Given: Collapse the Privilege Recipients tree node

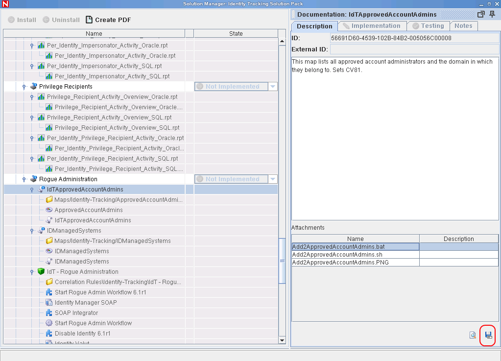Looking at the screenshot, I should click(24, 87).
